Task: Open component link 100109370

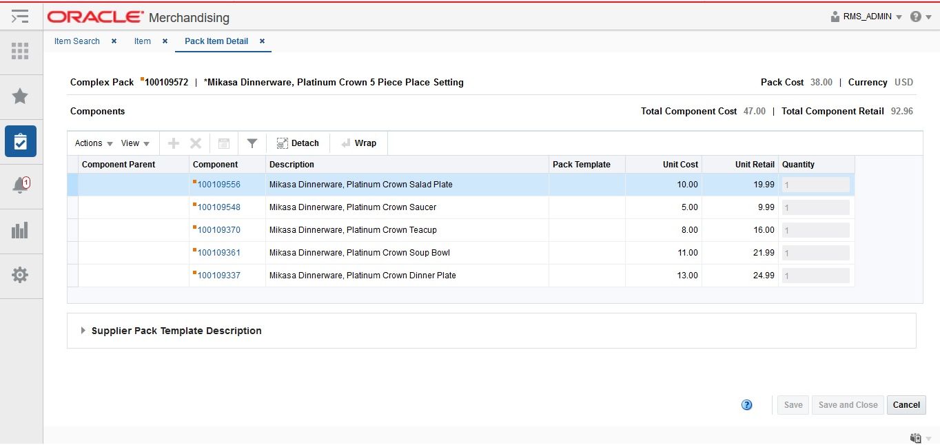Action: [218, 230]
